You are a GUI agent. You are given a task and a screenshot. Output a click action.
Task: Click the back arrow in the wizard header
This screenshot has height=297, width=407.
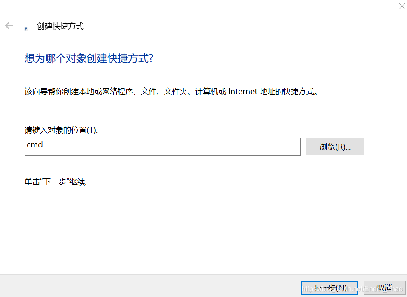[9, 26]
